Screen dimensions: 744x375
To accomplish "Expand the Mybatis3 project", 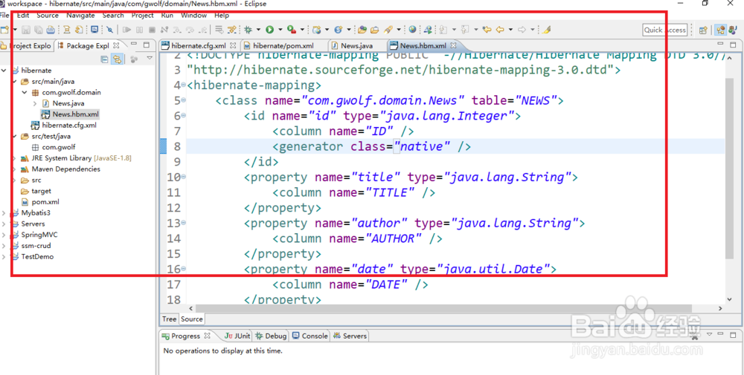I will click(x=4, y=212).
